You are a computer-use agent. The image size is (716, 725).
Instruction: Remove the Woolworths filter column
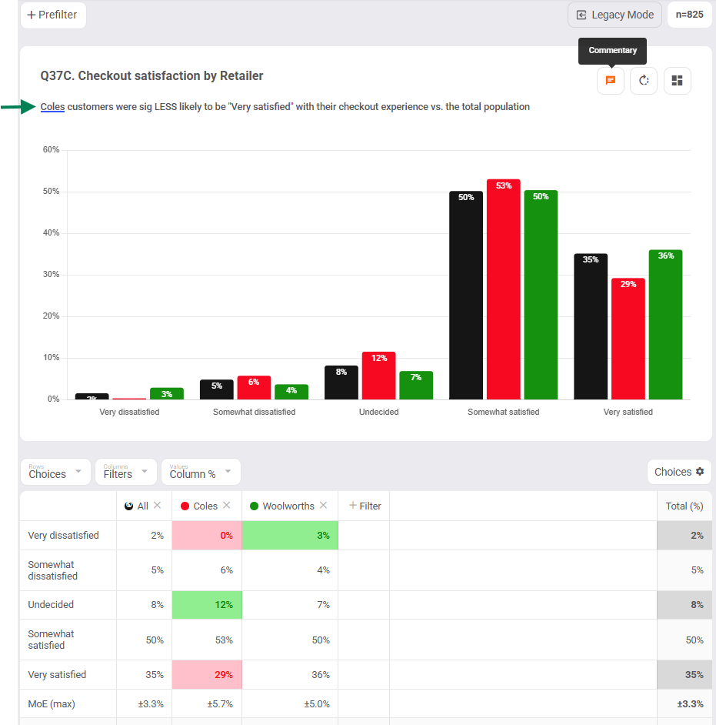coord(323,506)
